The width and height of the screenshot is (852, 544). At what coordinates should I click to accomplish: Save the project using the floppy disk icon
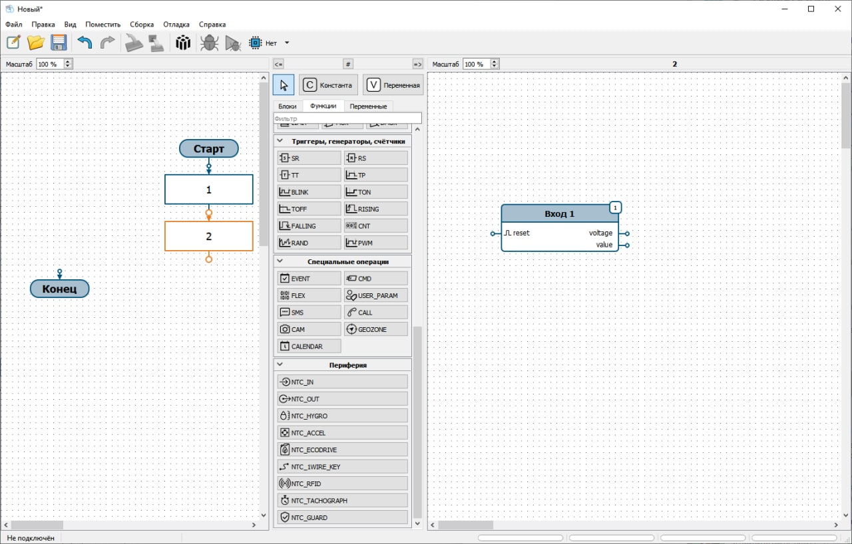tap(59, 43)
